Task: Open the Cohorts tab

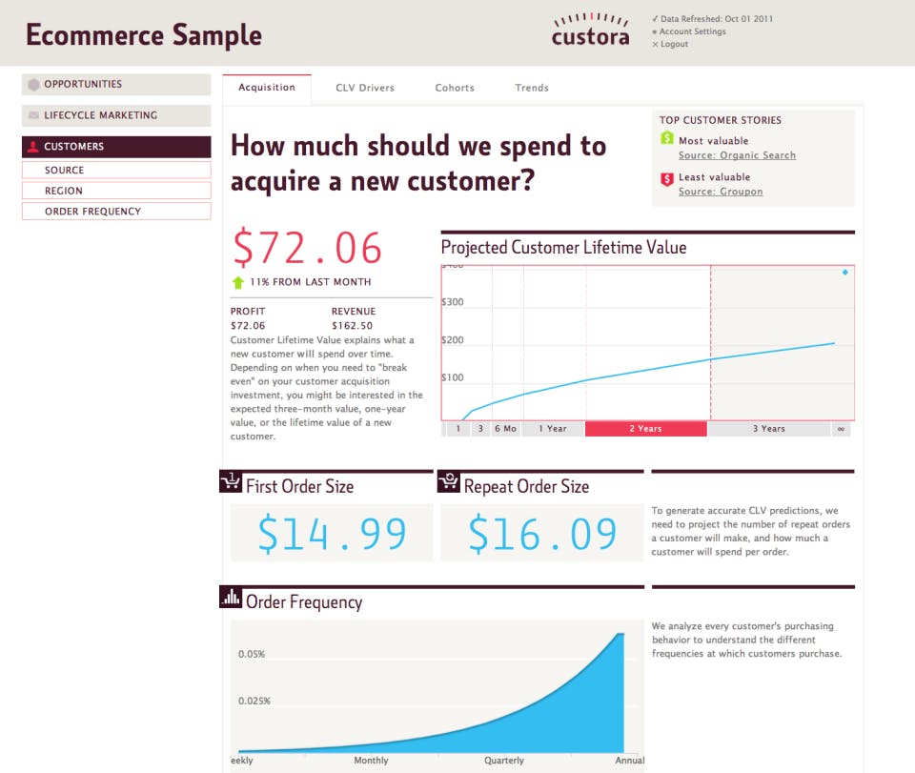Action: [x=455, y=87]
